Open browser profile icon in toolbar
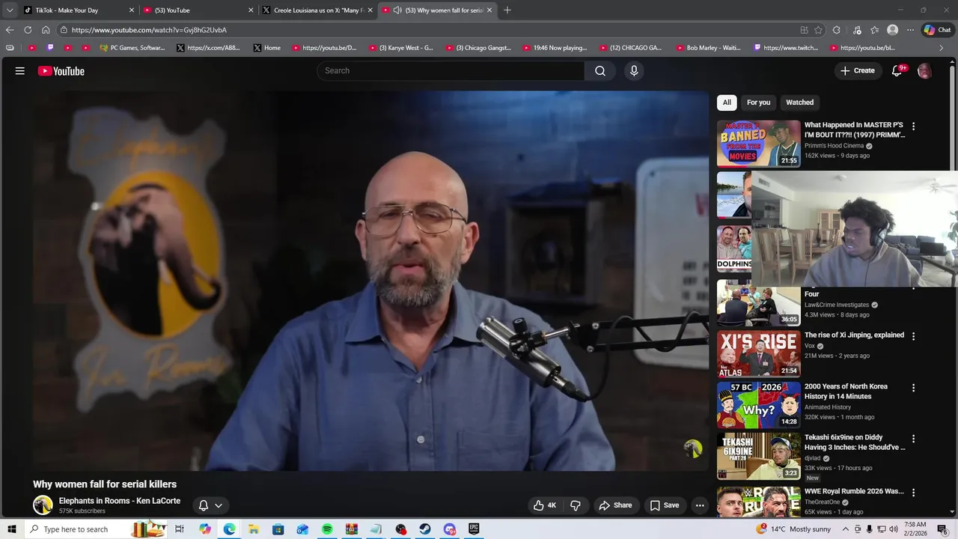This screenshot has height=539, width=958. click(892, 30)
